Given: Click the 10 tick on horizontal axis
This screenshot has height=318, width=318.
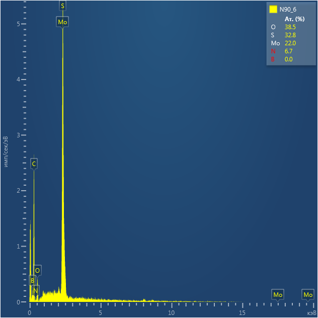Looking at the screenshot, I should pos(172,313).
